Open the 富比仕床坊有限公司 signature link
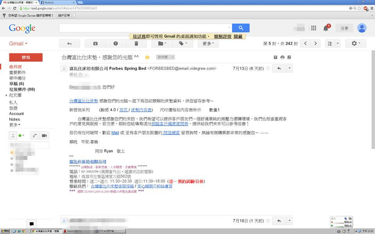 (88, 161)
